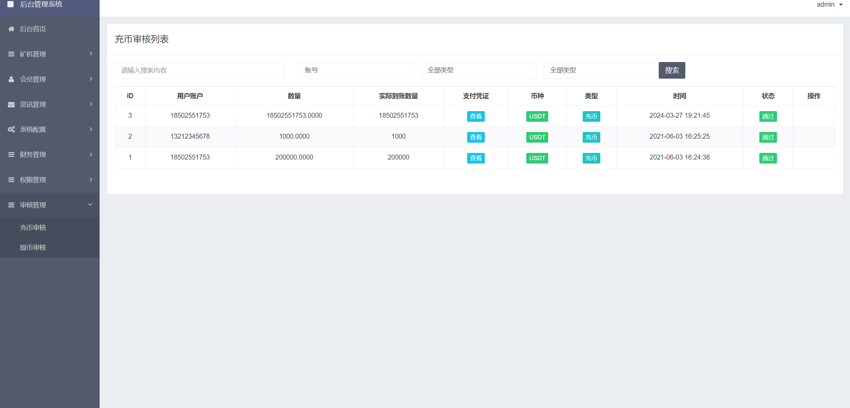Open the 提币审核 submenu item

[x=33, y=247]
